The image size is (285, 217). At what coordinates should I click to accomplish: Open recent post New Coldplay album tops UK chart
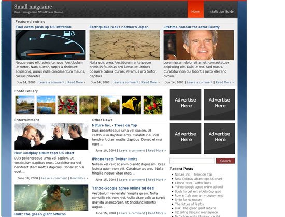point(198,179)
